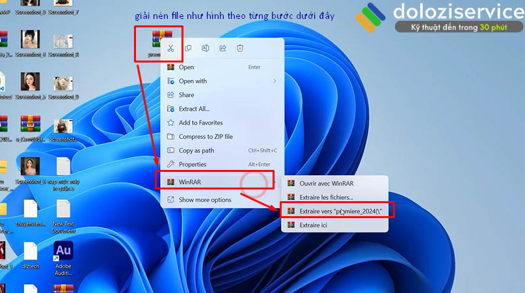Screen dimensions: 525x293
Task: Click the Cut scissors icon in context menu
Action: tap(170, 48)
